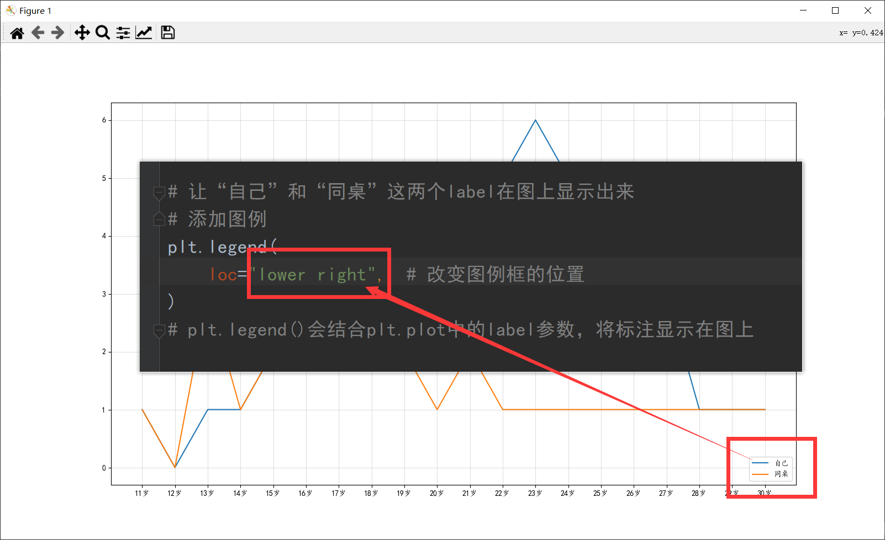Click the orange line dip at 20岁
Viewport: 885px width, 540px height.
tap(437, 409)
